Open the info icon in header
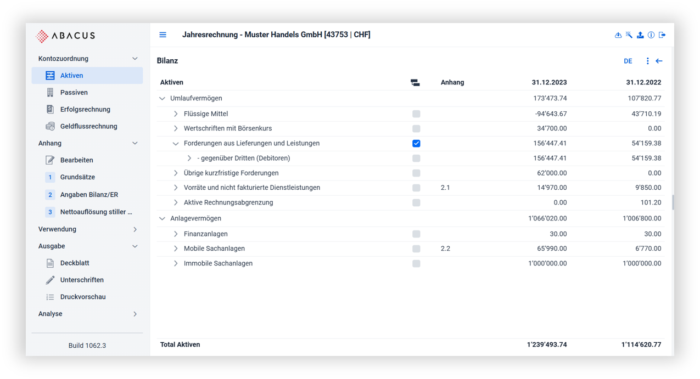 (x=651, y=35)
